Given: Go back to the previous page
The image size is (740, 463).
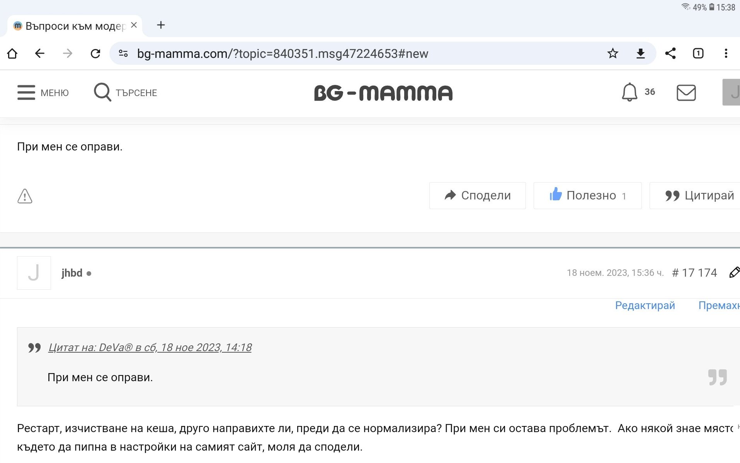Looking at the screenshot, I should [40, 53].
